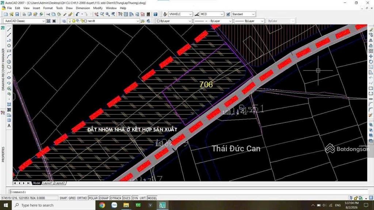Toggle POLAR tracking in status bar
The image size is (374, 210).
(93, 198)
